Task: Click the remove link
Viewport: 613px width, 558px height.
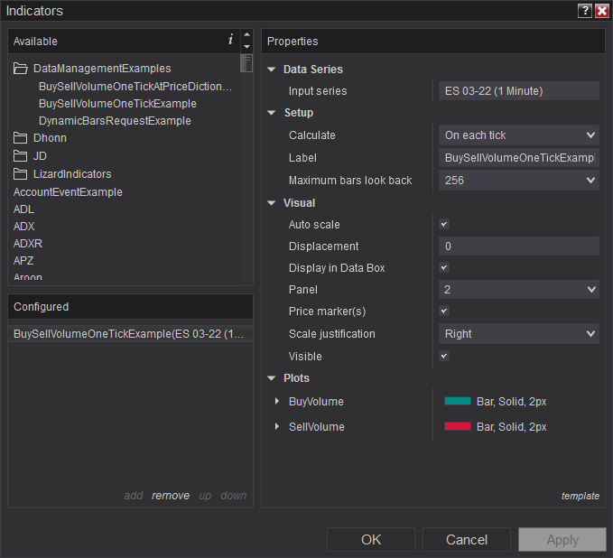Action: 171,496
